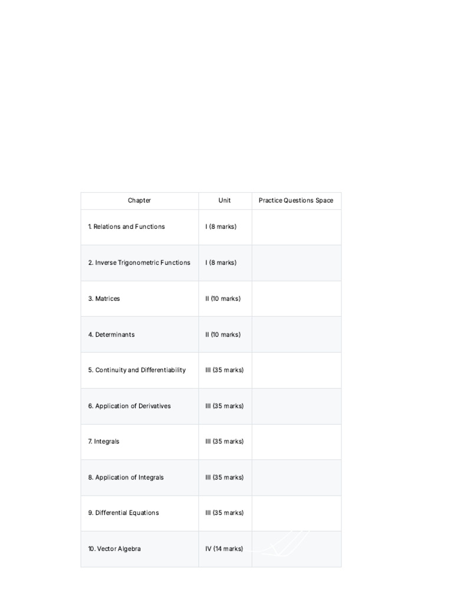
Task: Click the unit cell beside Matrices
Action: [x=225, y=299]
